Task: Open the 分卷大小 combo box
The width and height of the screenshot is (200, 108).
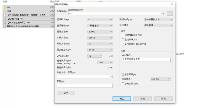Action: click(84, 76)
